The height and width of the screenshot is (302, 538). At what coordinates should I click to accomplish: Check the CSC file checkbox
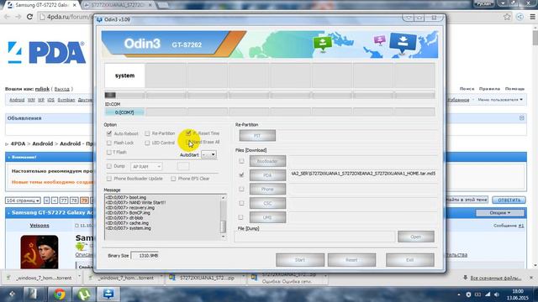(x=241, y=203)
